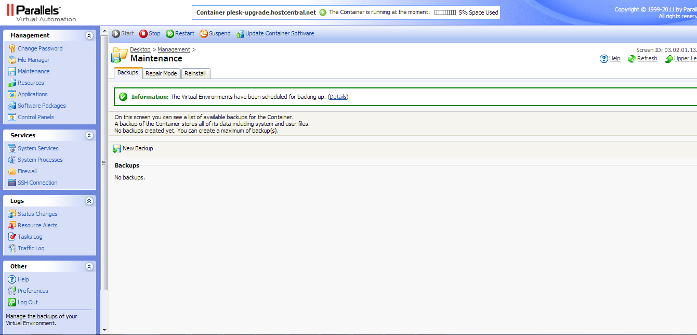
Task: Collapse the Other panel
Action: 89,266
